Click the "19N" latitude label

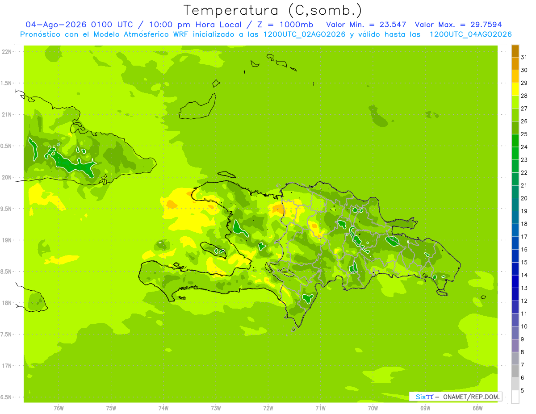click(7, 240)
